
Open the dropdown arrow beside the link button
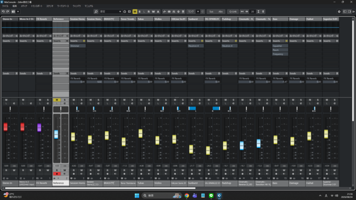coord(198,12)
